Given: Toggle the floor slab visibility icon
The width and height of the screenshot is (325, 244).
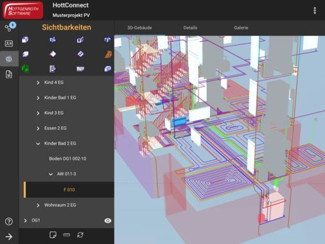Looking at the screenshot, I should coord(25,54).
